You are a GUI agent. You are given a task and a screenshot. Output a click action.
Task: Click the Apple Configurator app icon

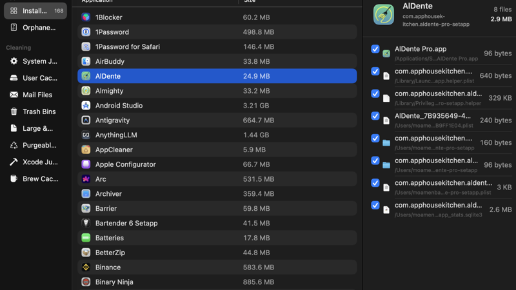(x=86, y=164)
